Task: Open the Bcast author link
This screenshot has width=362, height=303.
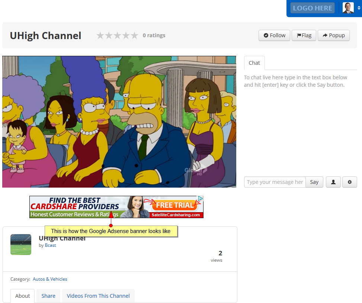Action: (50, 245)
